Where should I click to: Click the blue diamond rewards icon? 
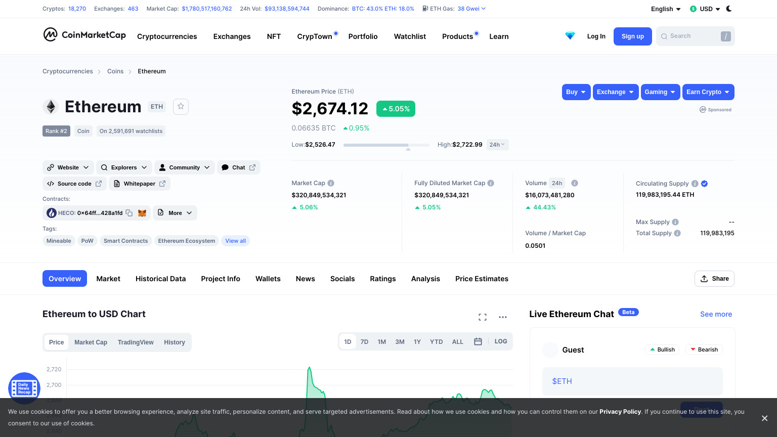[570, 36]
